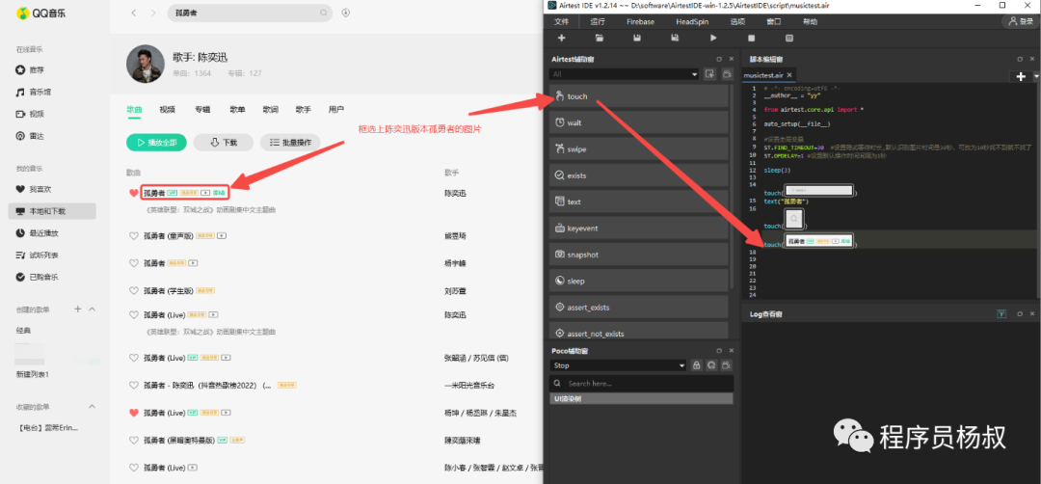Click the lock icon in Poco assistant
This screenshot has height=484, width=1041.
tap(697, 365)
